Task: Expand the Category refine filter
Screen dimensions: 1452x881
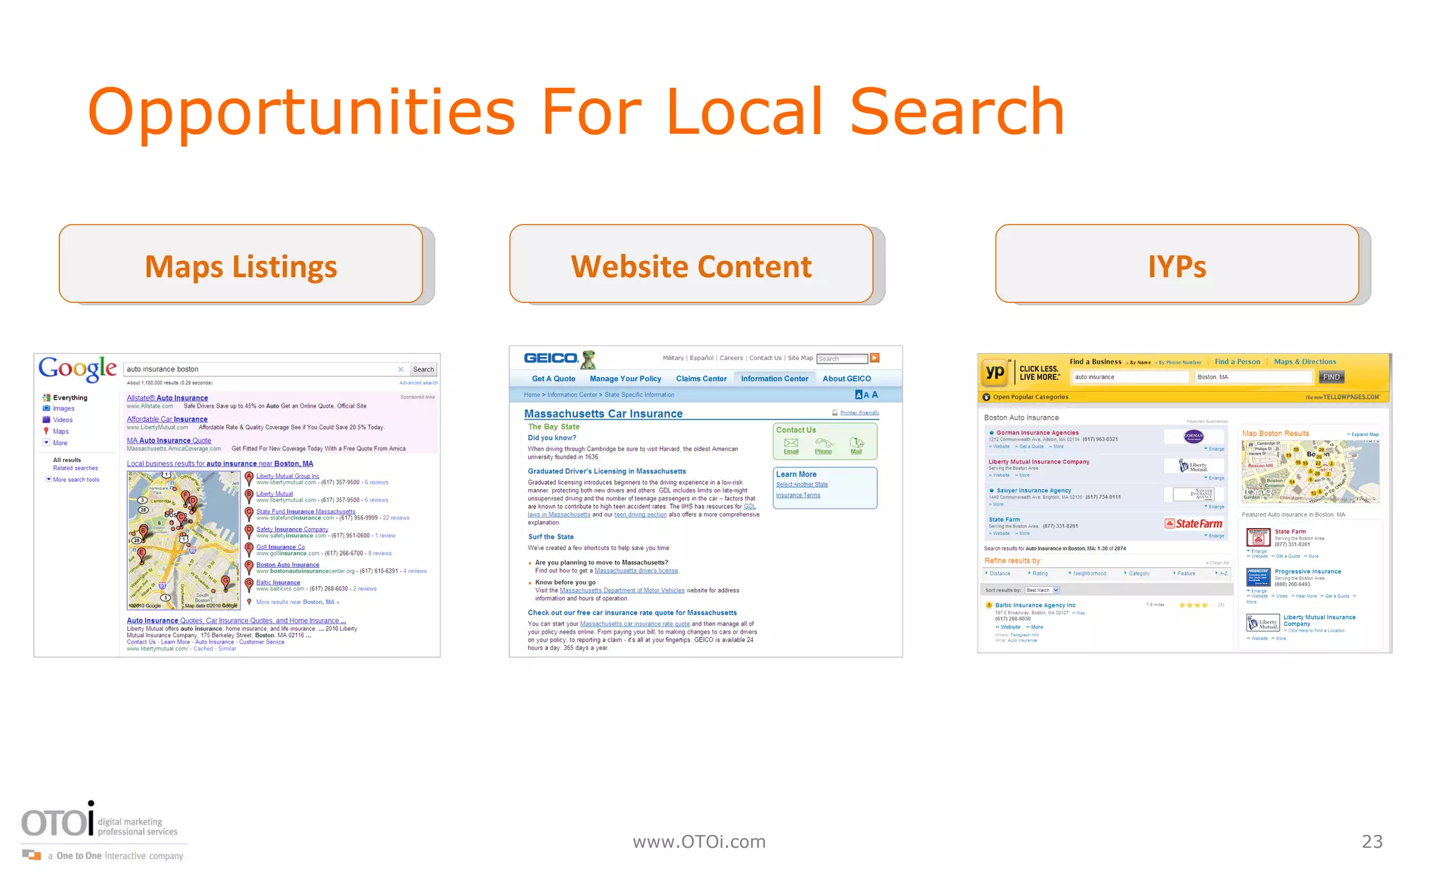Action: point(1137,573)
